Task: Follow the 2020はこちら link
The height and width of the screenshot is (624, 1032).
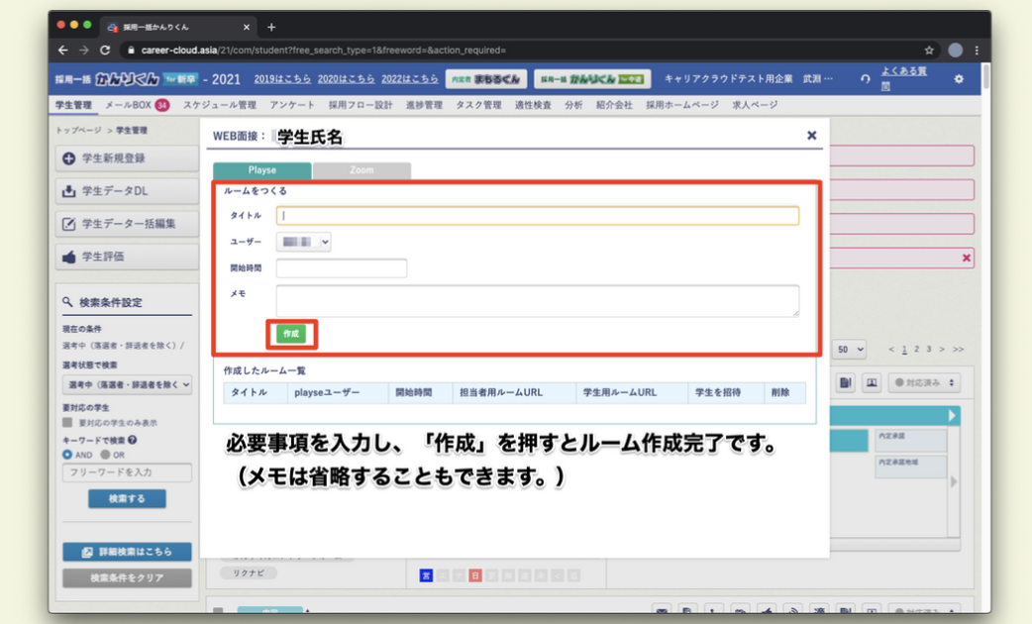Action: pyautogui.click(x=347, y=79)
